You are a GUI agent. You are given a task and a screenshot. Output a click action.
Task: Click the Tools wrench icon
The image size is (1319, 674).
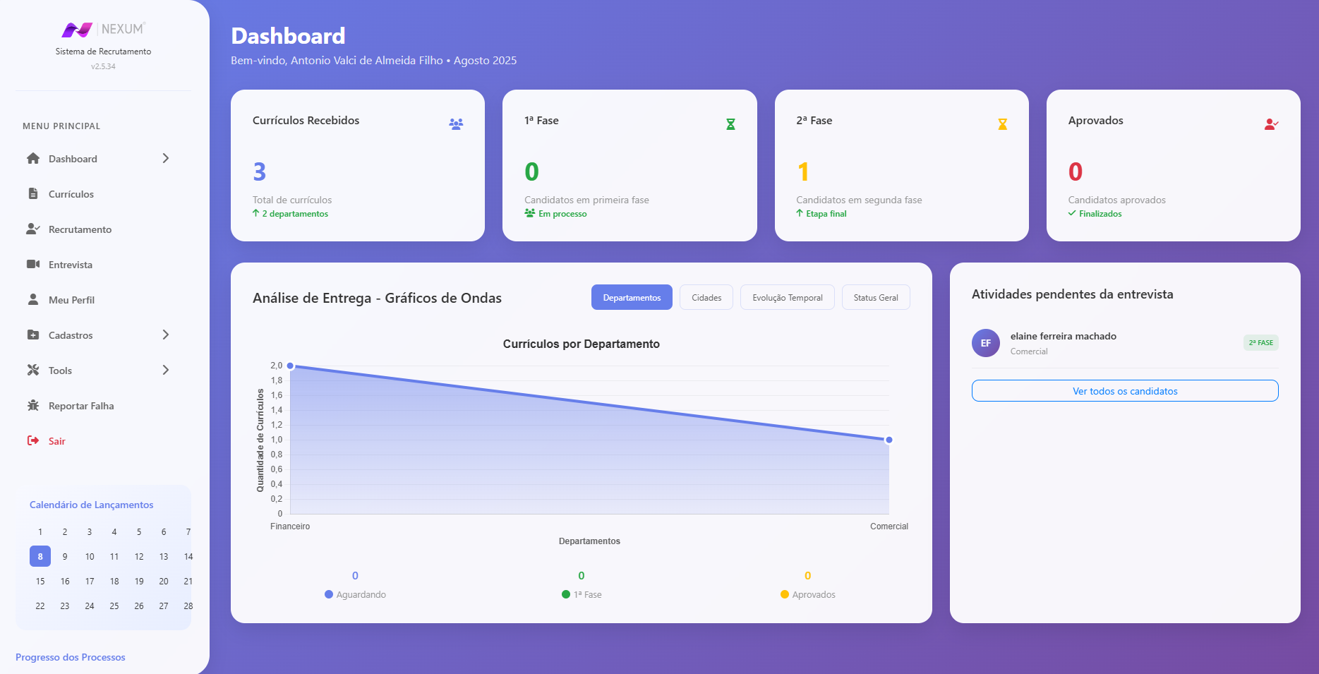point(32,370)
